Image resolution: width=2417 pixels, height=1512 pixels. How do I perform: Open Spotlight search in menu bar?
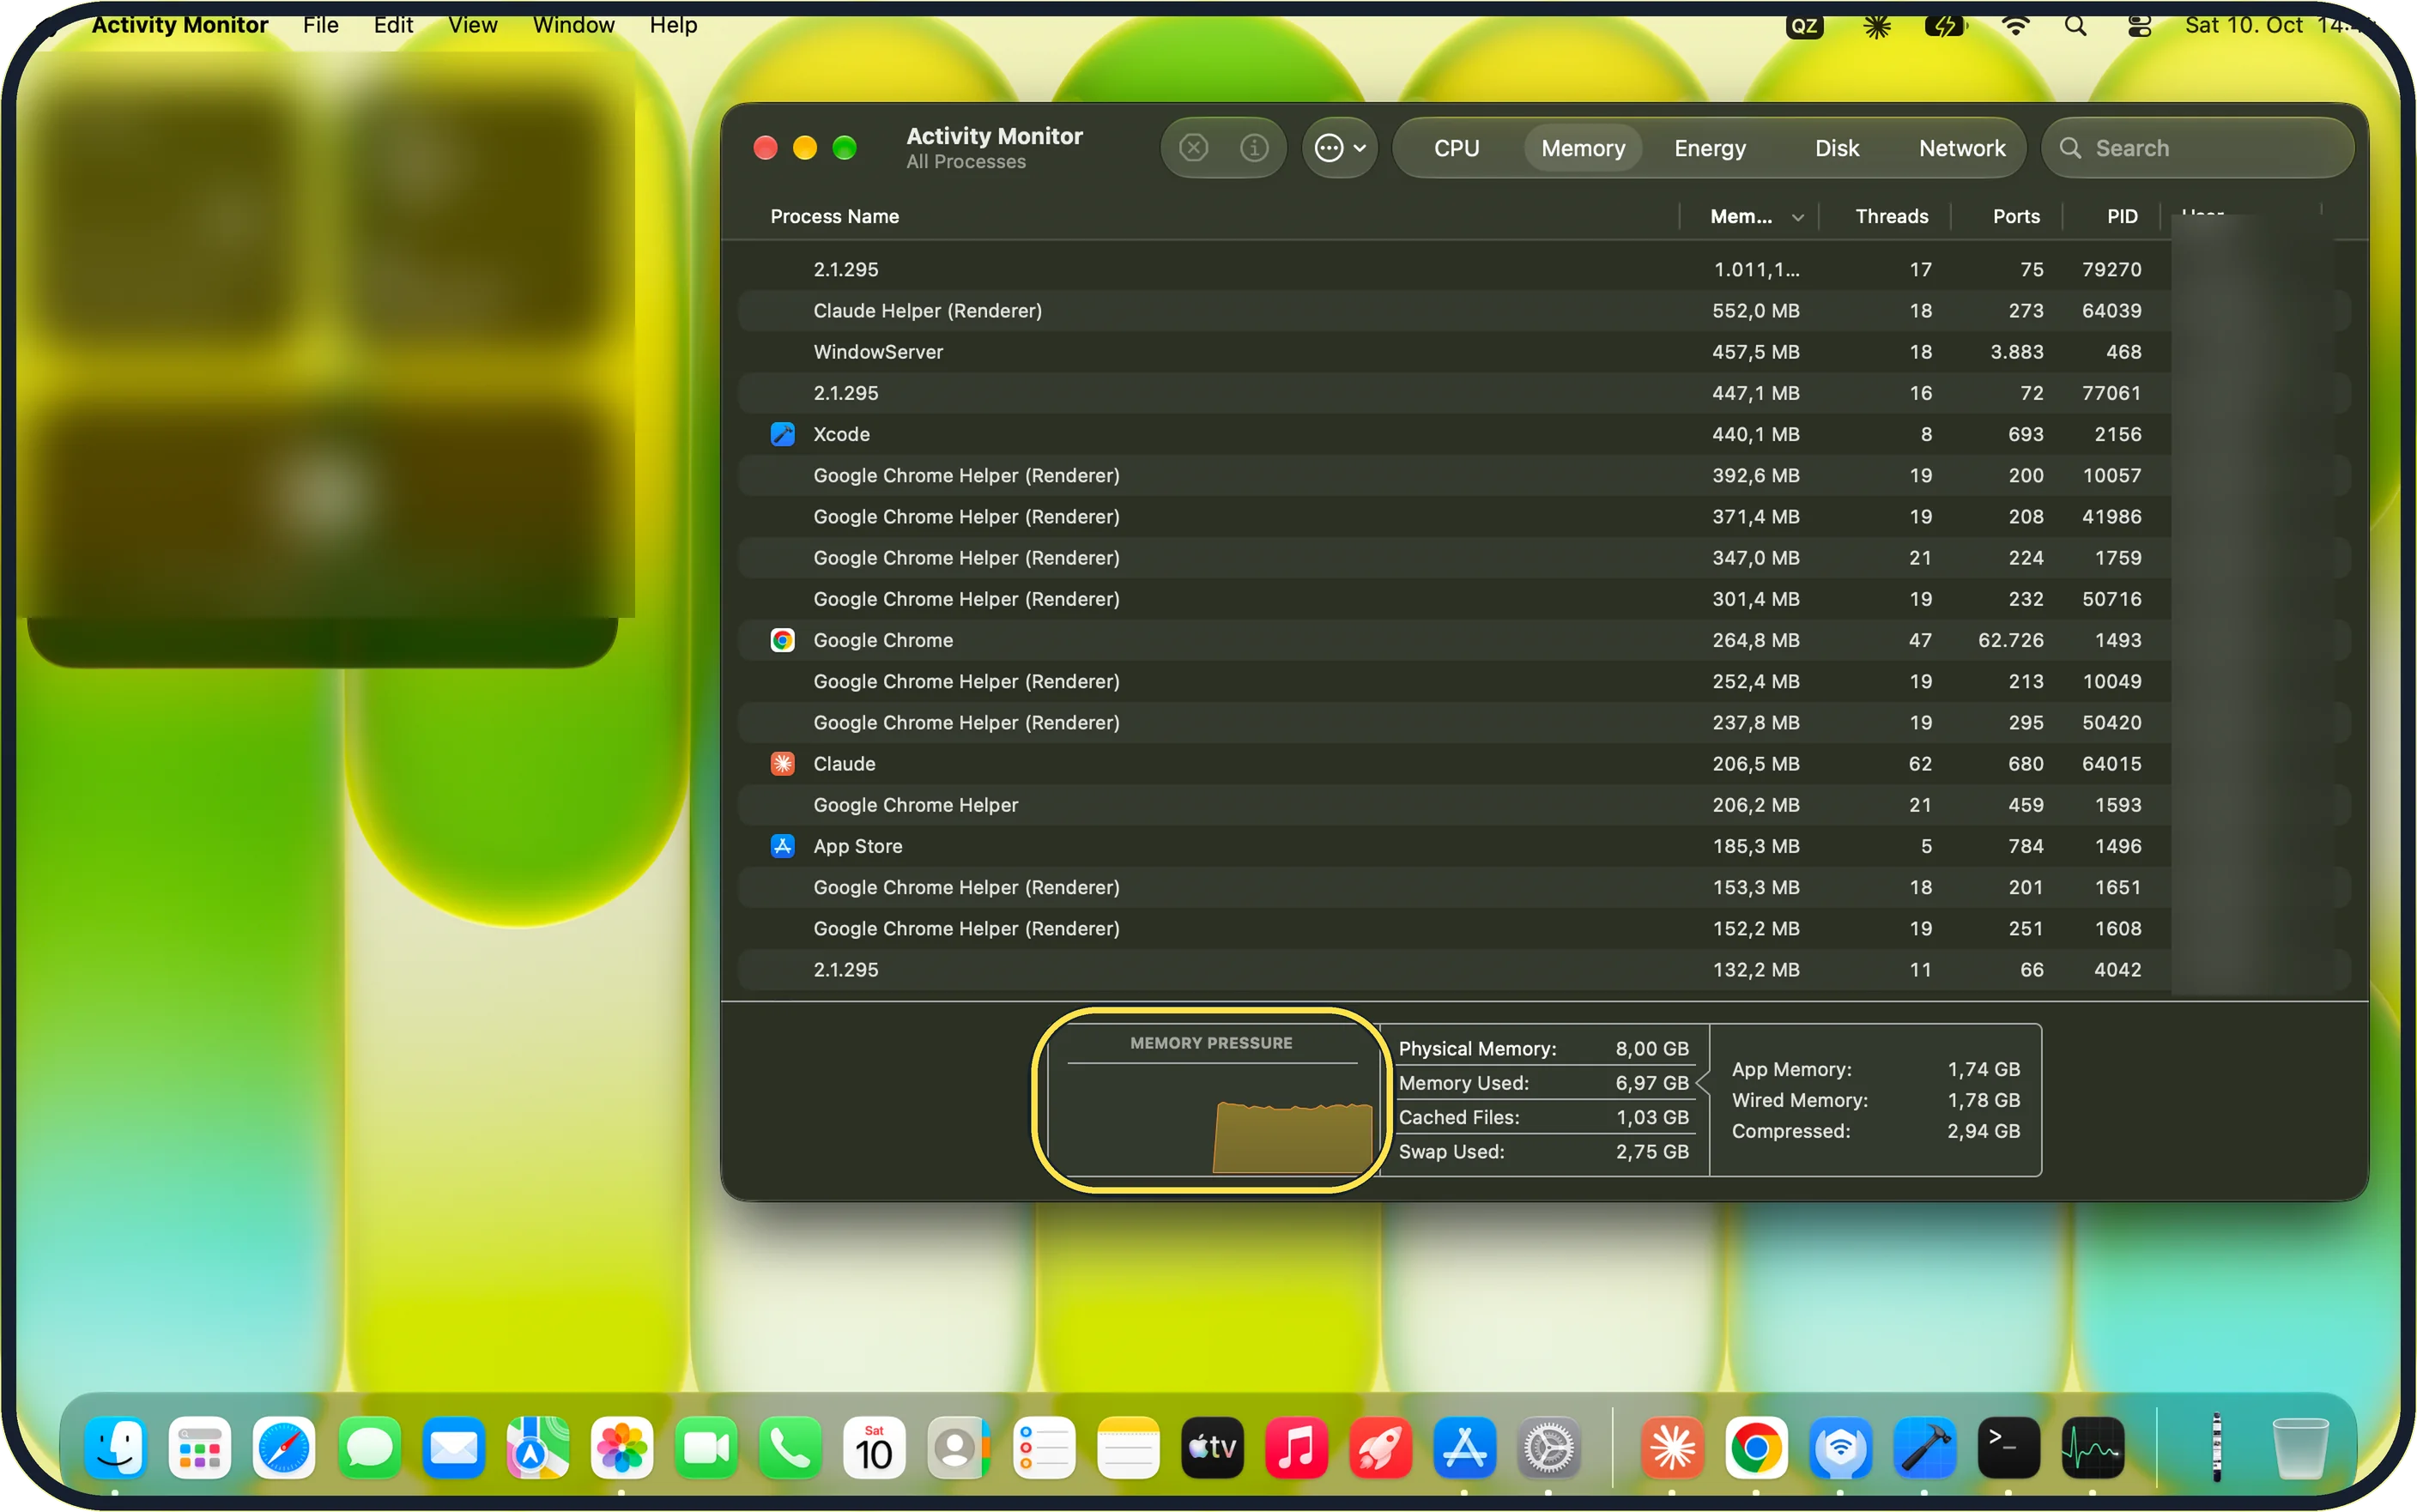pyautogui.click(x=2075, y=25)
